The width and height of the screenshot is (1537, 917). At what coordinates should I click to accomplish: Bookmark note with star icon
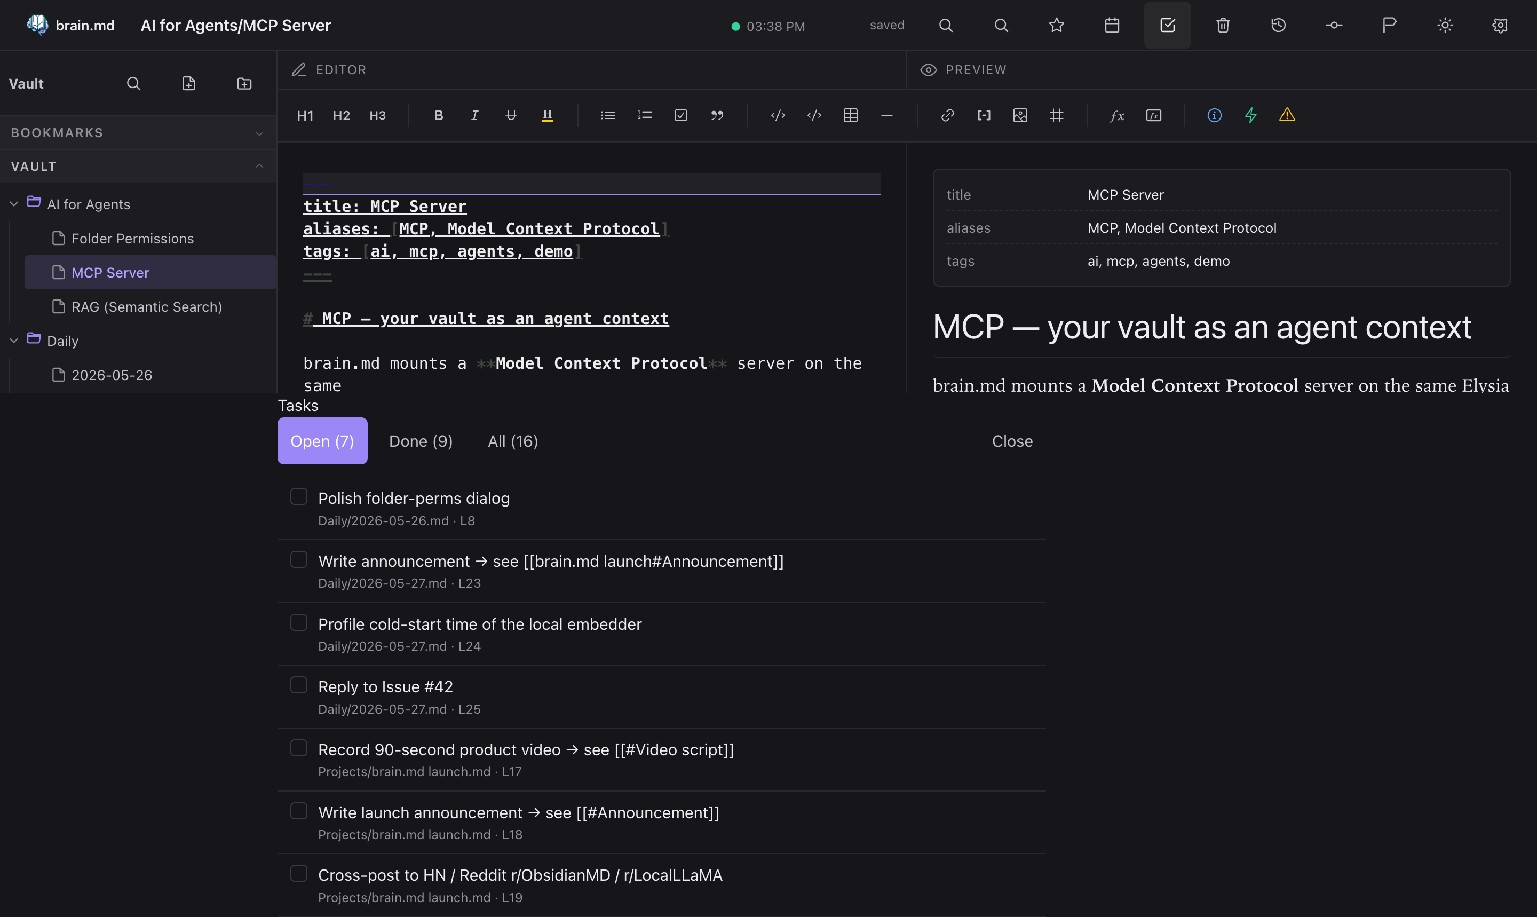(1056, 25)
